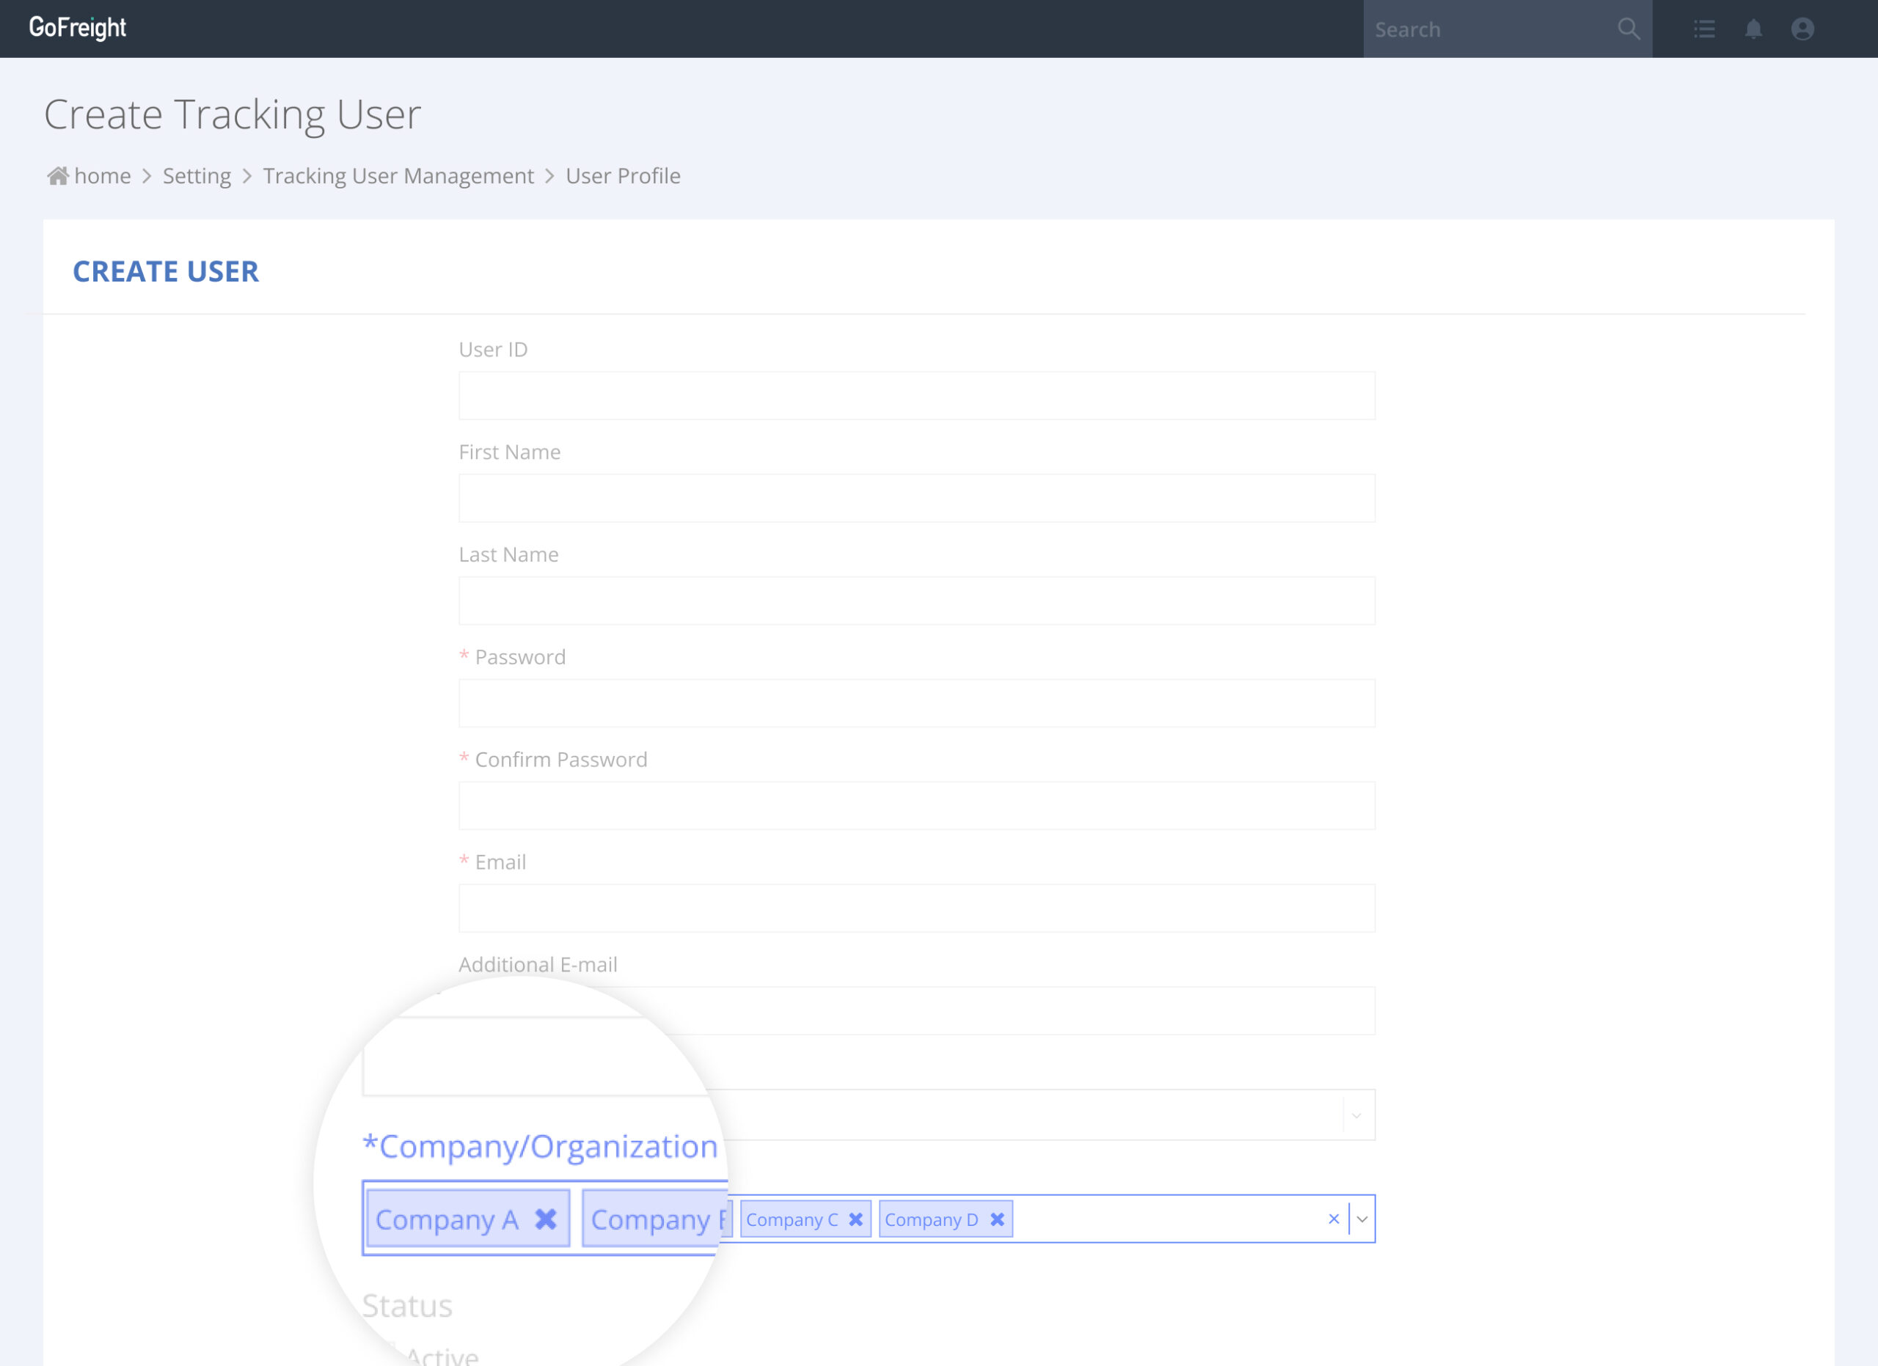Click the Email input field
The image size is (1878, 1366).
click(916, 907)
